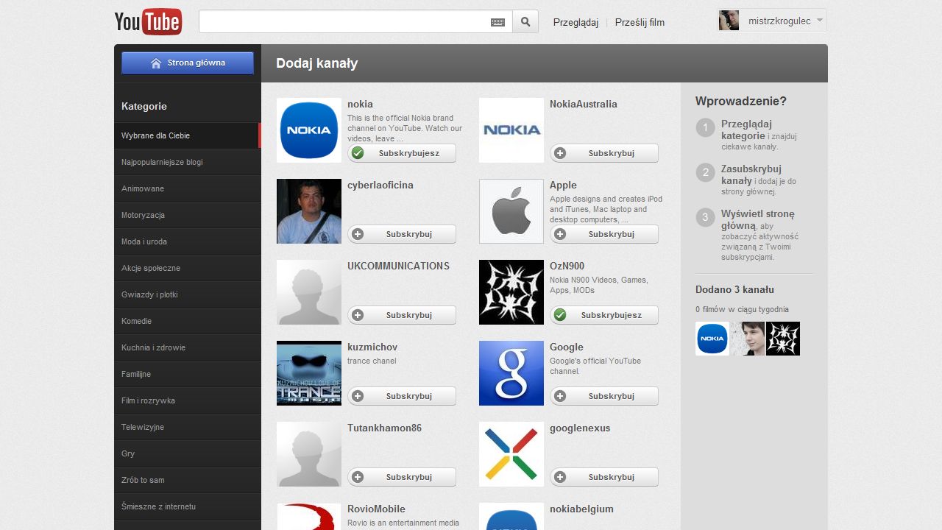Open the cyberlaoficina channel photo

pos(309,211)
